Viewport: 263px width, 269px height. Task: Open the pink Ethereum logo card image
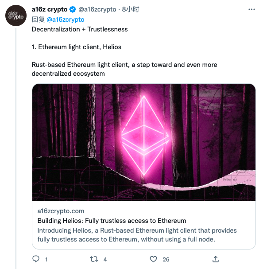point(144,142)
